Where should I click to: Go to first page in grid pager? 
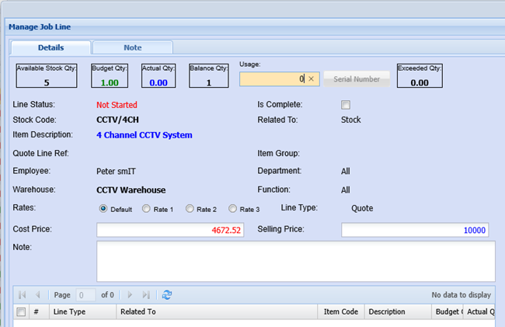(22, 295)
